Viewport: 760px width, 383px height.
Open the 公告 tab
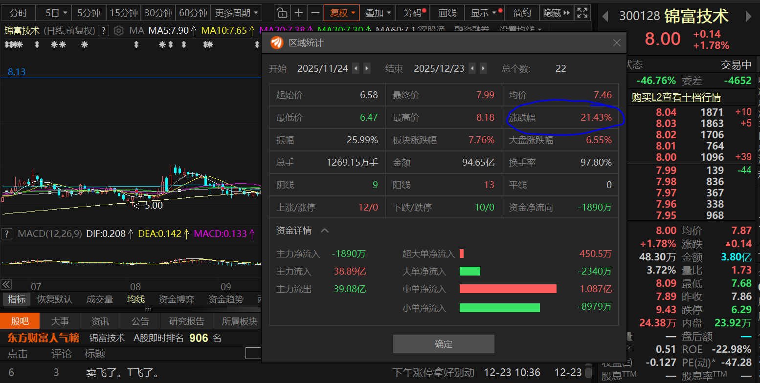click(140, 321)
